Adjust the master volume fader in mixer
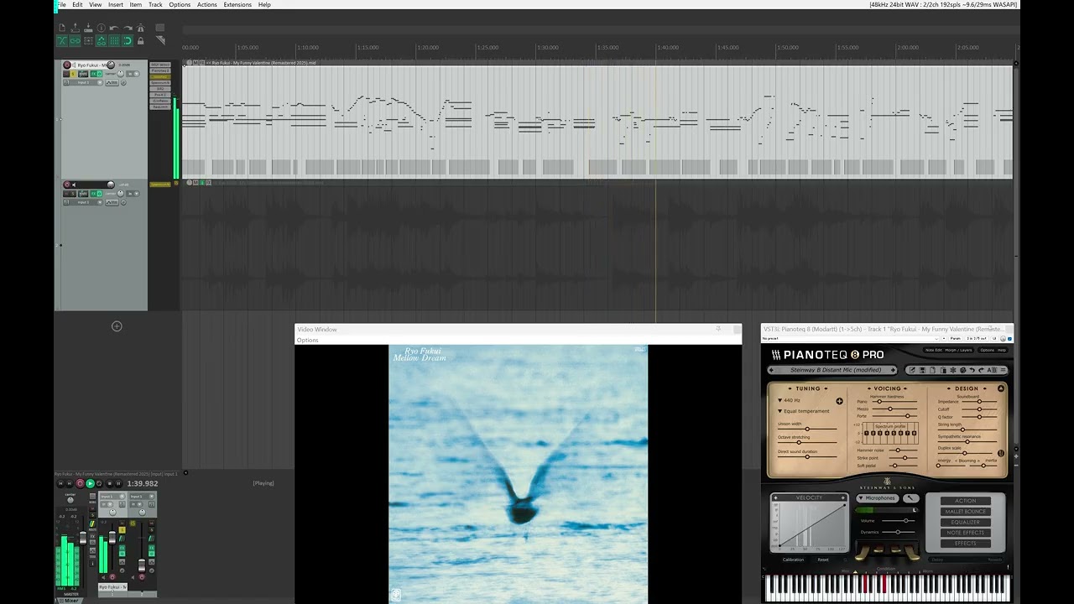Screen dimensions: 1074x604 (82, 539)
